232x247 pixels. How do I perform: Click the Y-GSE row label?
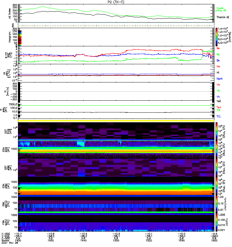pos(6,236)
